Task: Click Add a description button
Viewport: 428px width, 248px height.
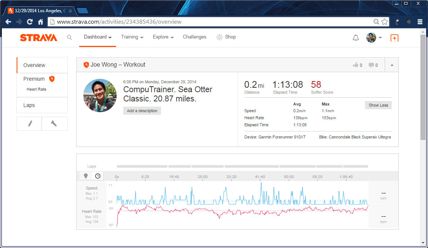Action: click(x=142, y=111)
